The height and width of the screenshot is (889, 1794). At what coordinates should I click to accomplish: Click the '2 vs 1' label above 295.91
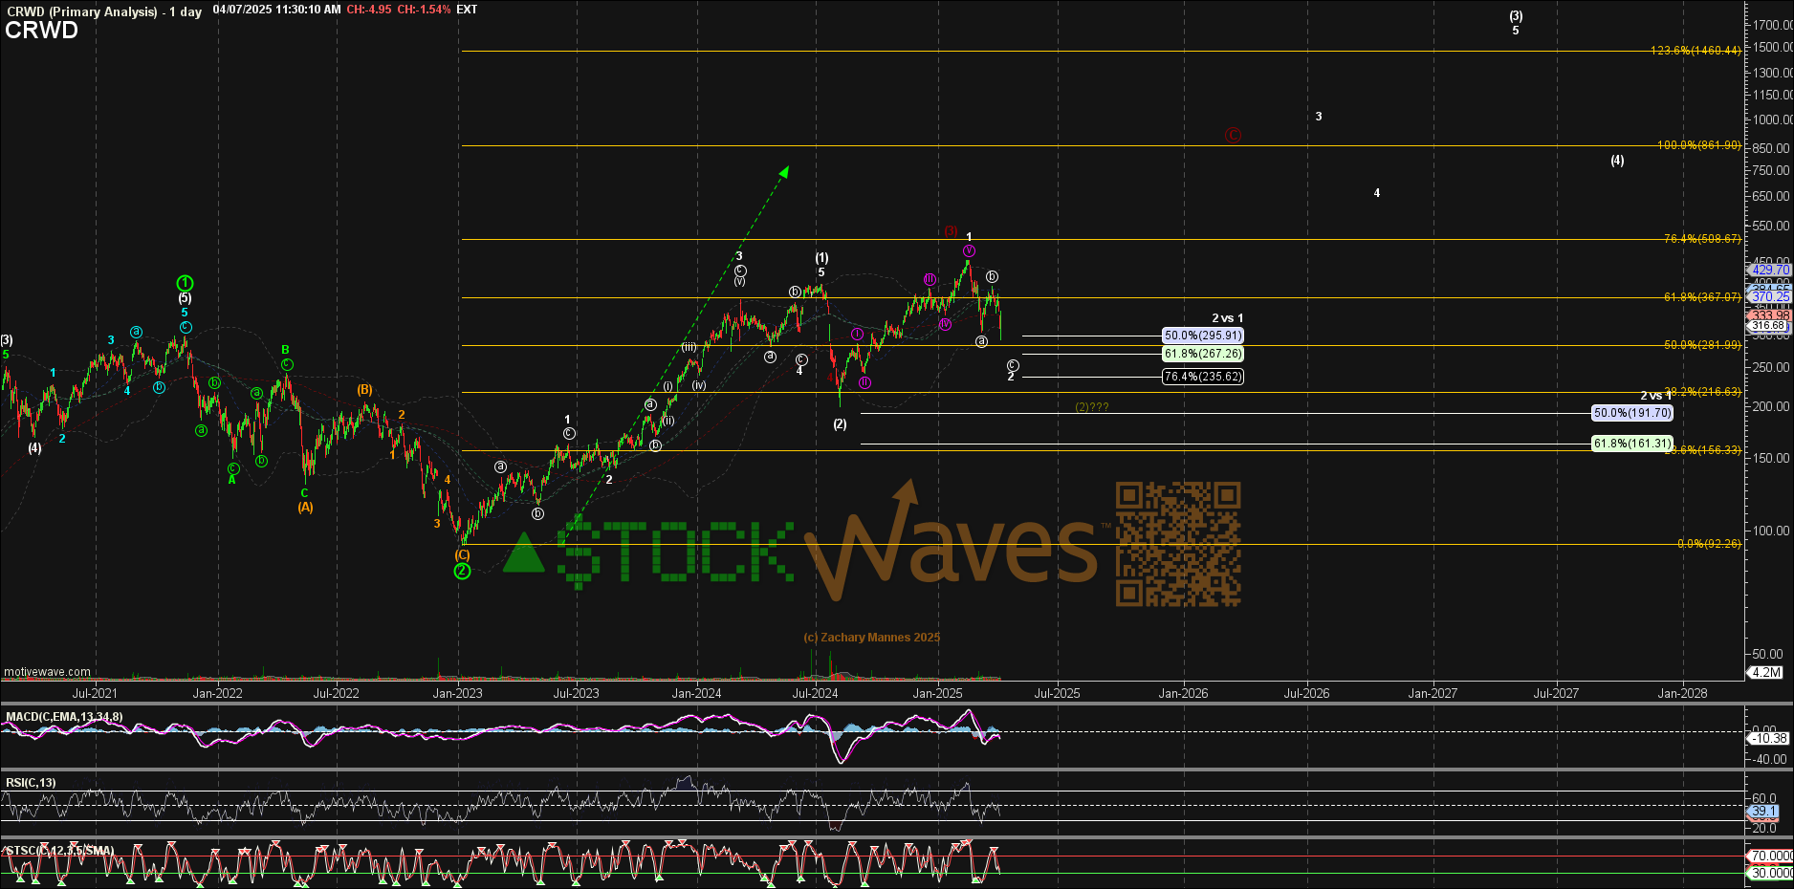pos(1228,318)
